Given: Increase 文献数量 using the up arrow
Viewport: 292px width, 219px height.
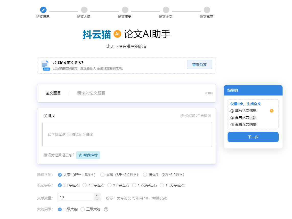Looking at the screenshot, I should (97, 195).
